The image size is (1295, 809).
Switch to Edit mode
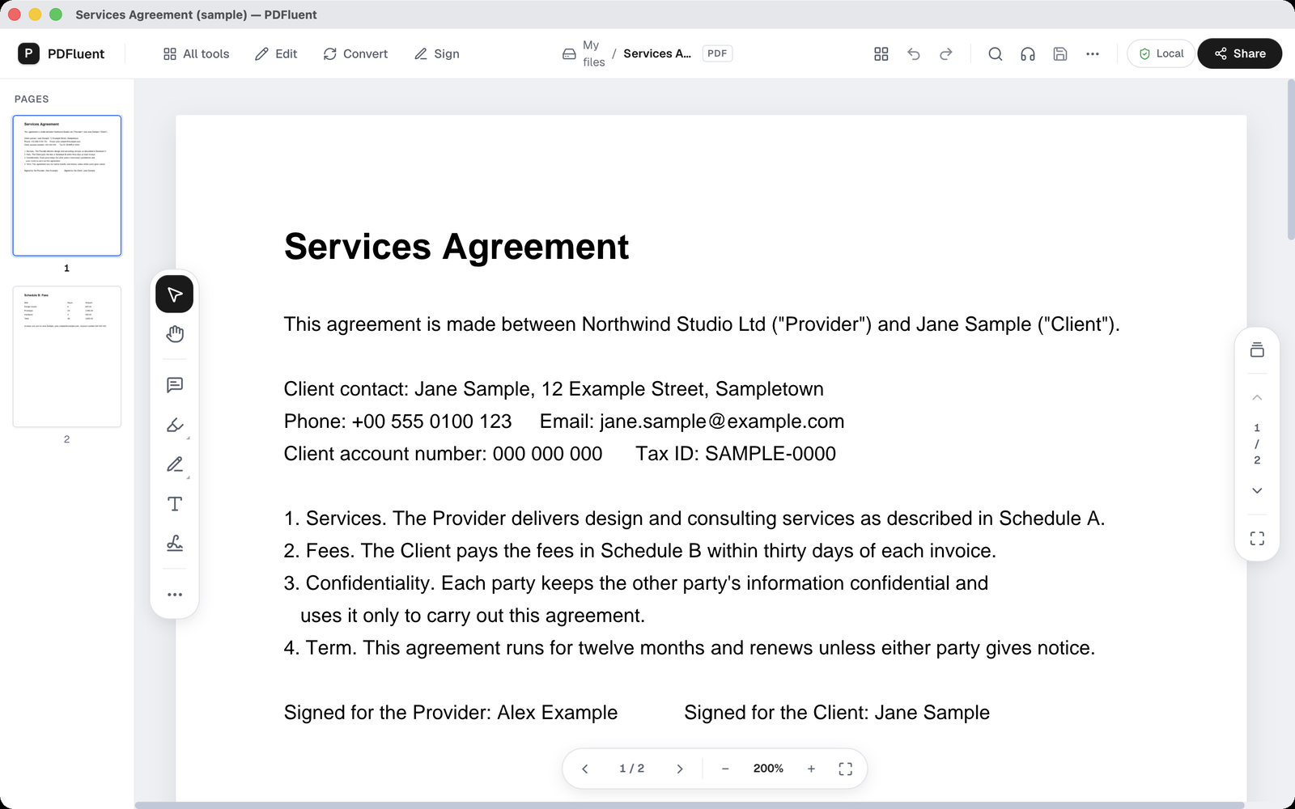tap(276, 53)
